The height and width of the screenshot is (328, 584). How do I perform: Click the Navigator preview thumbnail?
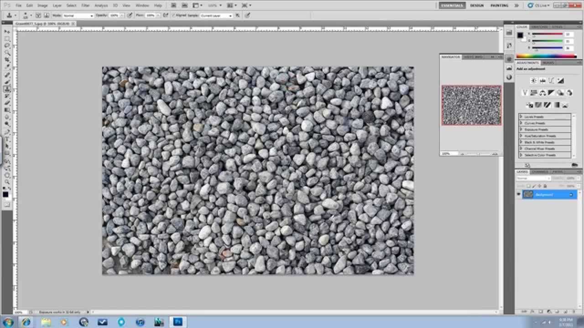coord(471,105)
